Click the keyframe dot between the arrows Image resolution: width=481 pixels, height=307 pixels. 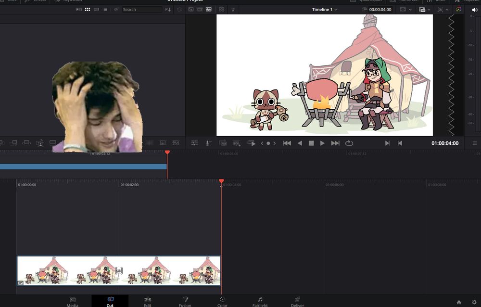point(268,143)
